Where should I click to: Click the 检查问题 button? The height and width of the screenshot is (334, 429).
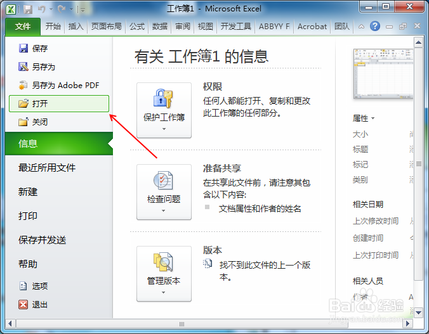coord(164,192)
